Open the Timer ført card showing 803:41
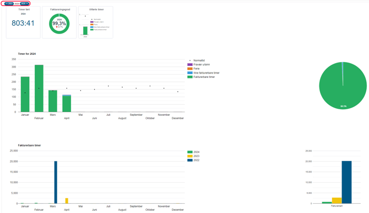The height and width of the screenshot is (213, 369). [23, 23]
